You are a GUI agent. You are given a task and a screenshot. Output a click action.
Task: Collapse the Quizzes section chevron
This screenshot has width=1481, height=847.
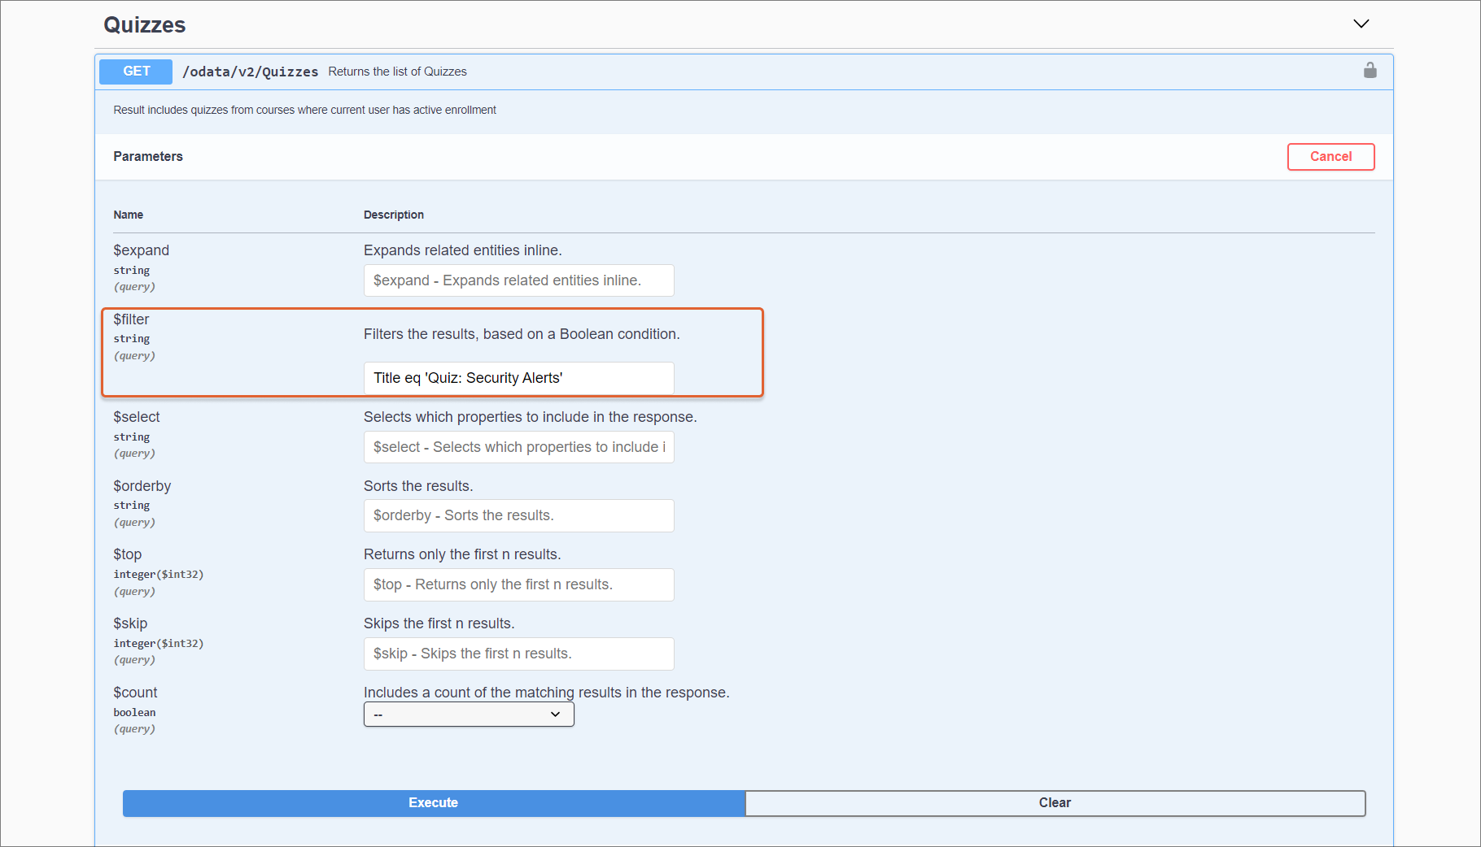click(1361, 24)
